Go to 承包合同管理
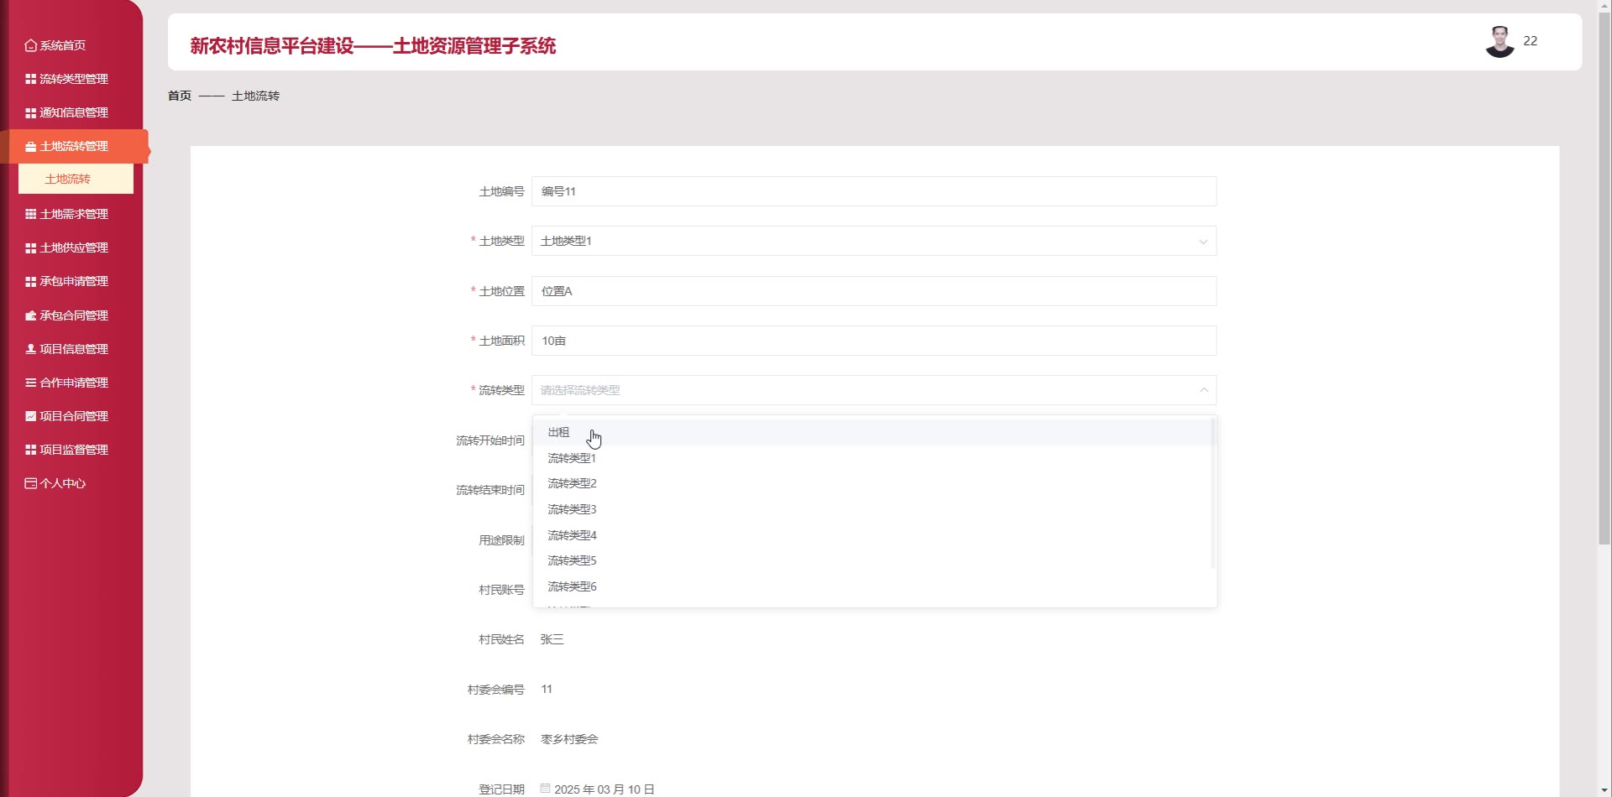 pyautogui.click(x=74, y=315)
